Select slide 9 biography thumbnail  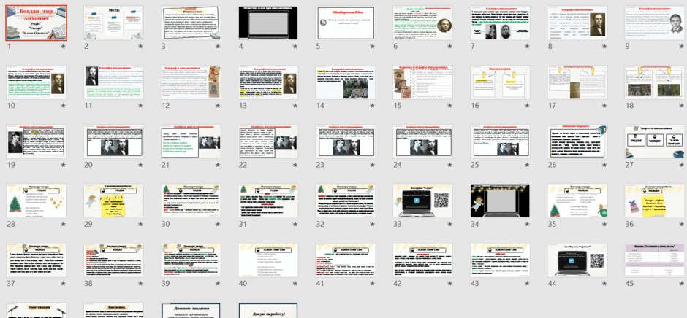coord(655,23)
